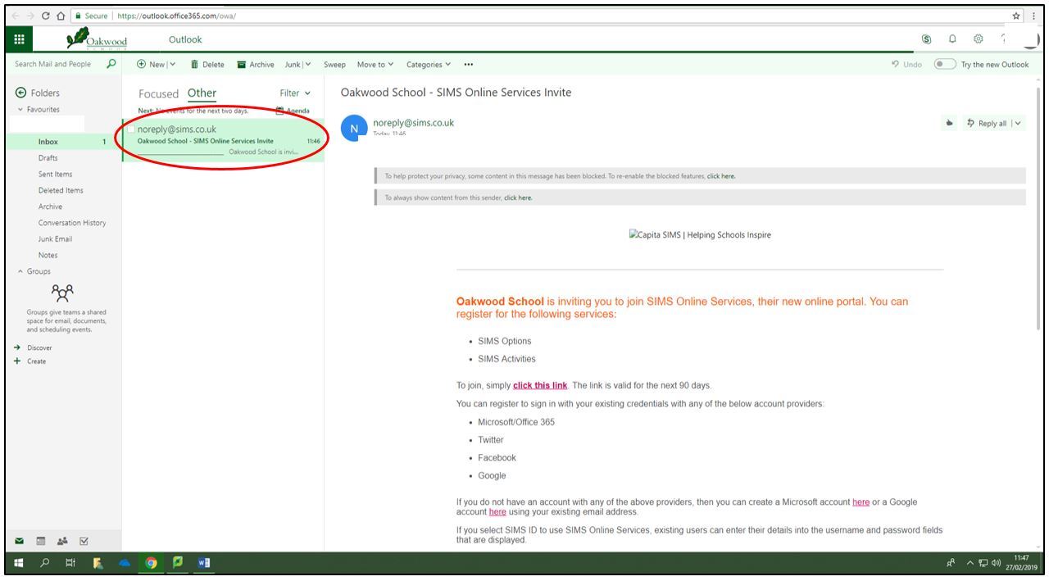Open the settings gear icon

pyautogui.click(x=978, y=39)
